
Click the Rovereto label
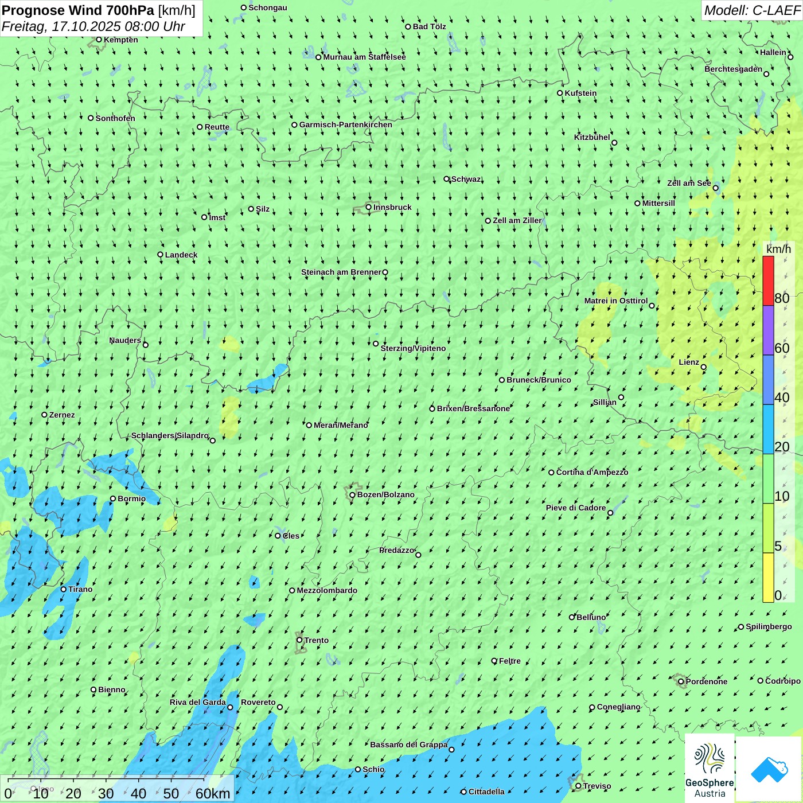click(258, 702)
